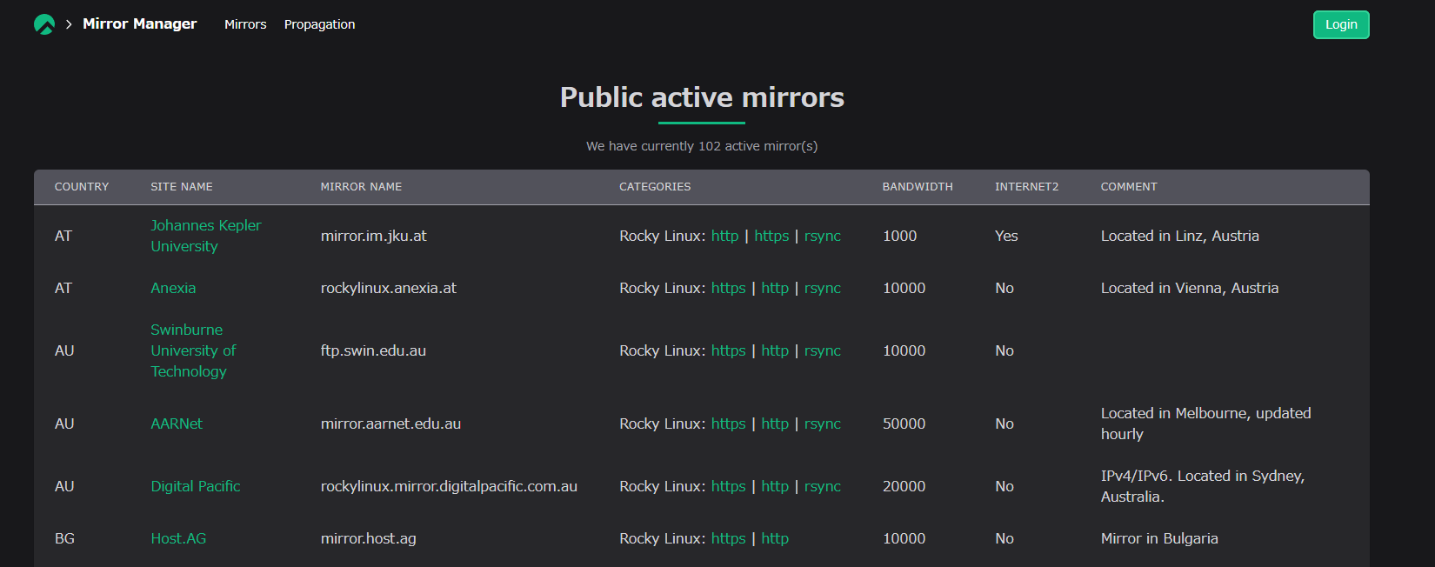Click http link for Digital Pacific mirror
The width and height of the screenshot is (1435, 567).
point(775,486)
